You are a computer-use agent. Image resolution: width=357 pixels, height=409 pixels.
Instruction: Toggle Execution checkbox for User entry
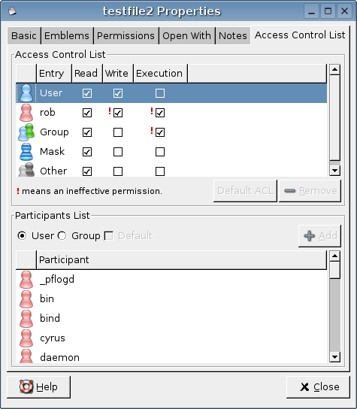(x=160, y=93)
